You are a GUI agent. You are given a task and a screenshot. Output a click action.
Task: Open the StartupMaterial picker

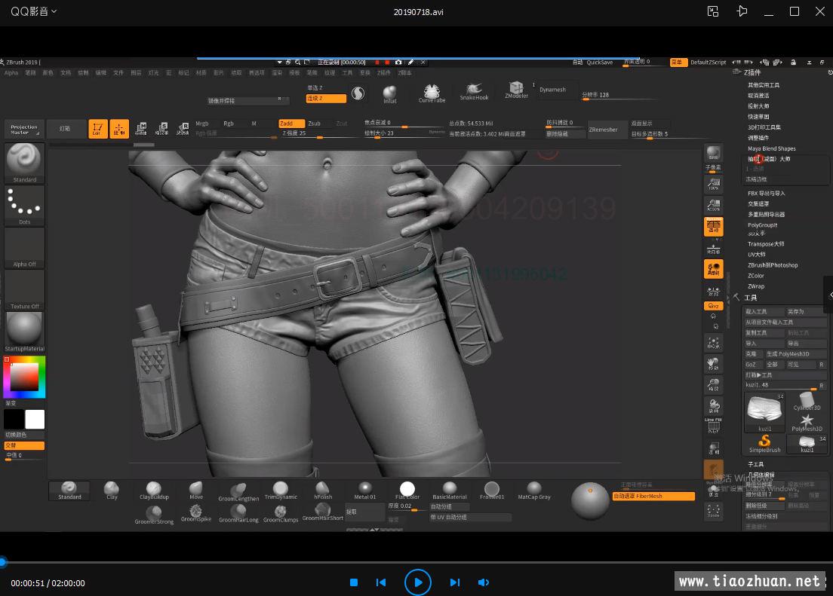coord(24,332)
